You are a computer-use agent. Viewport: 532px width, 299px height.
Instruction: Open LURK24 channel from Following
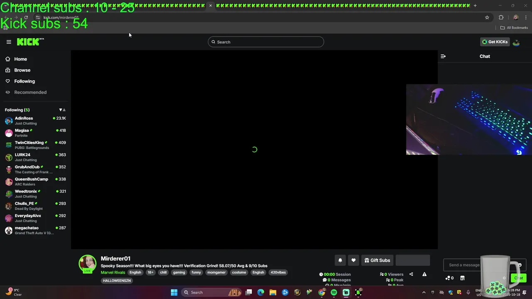click(35, 157)
